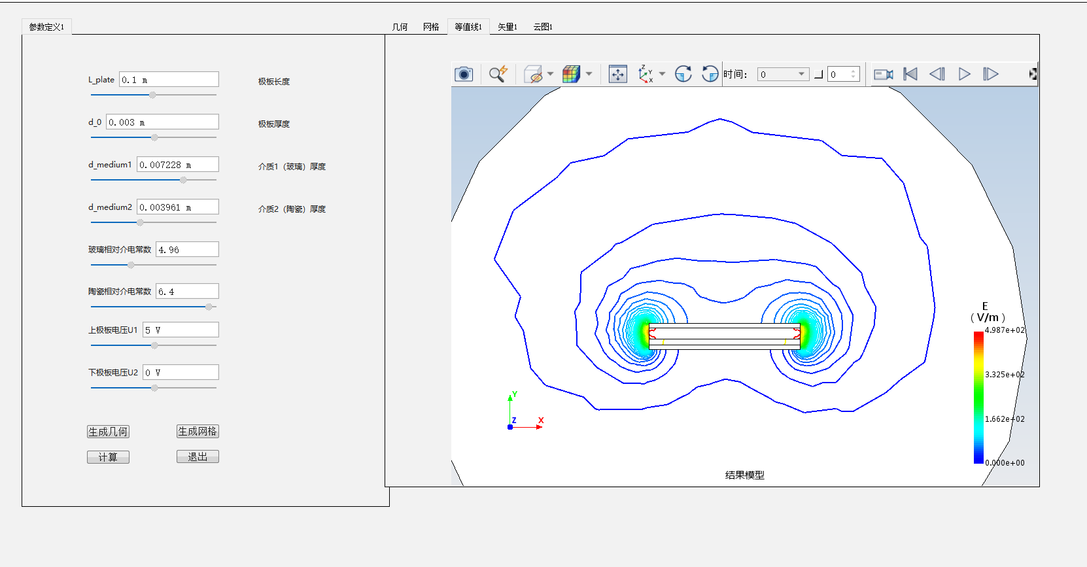Step forward one frame
The height and width of the screenshot is (567, 1087).
[x=991, y=74]
